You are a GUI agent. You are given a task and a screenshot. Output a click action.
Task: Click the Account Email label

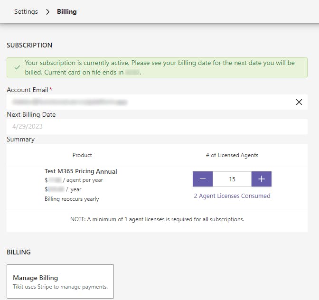pyautogui.click(x=28, y=90)
